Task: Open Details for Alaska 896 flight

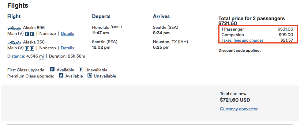Action: pyautogui.click(x=68, y=34)
